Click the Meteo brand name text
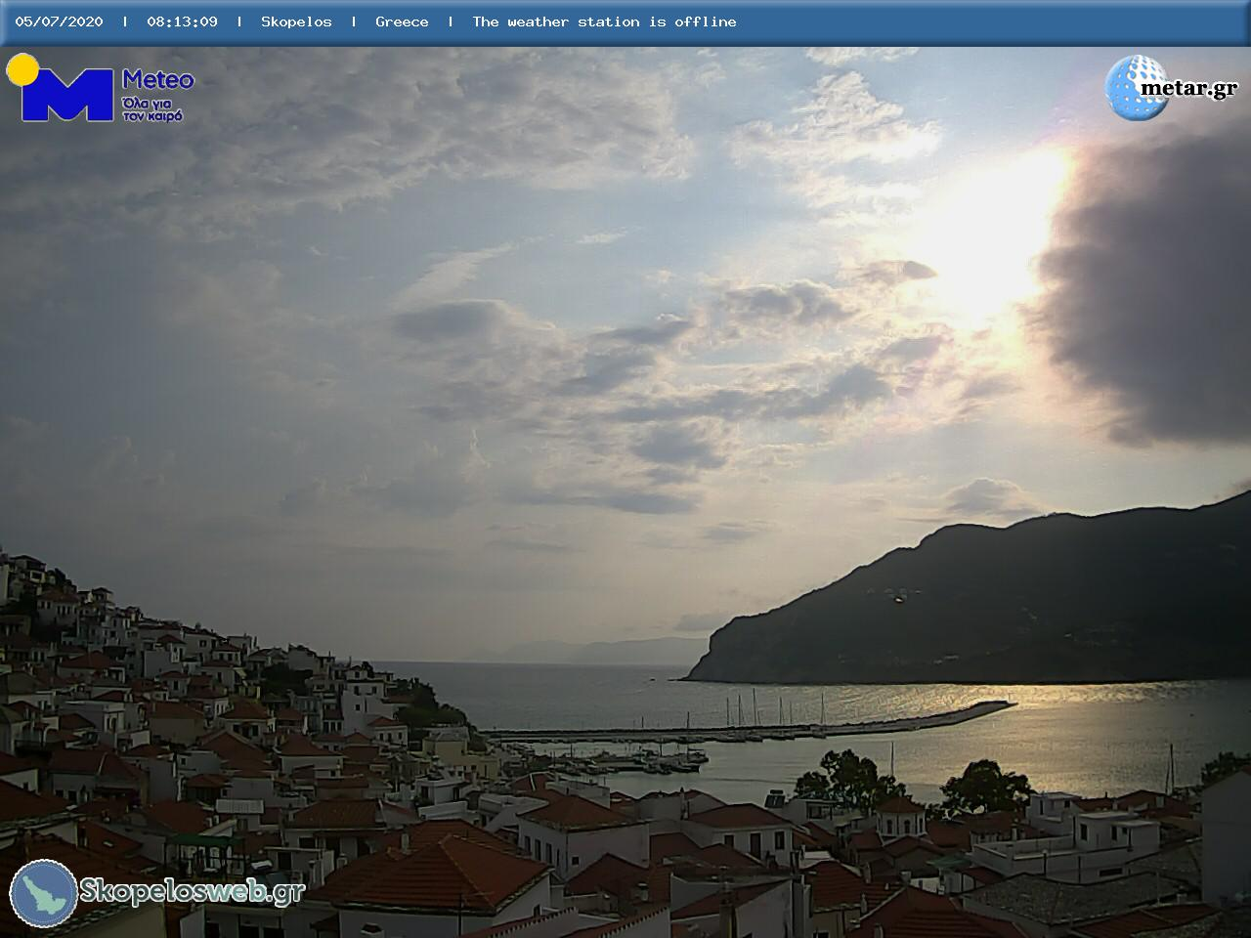The image size is (1251, 938). point(158,80)
